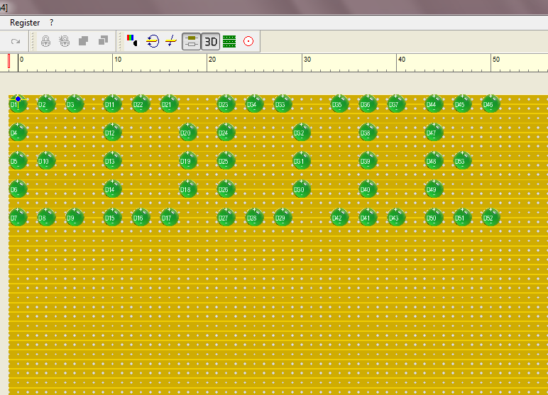This screenshot has width=548, height=395.
Task: Select LED D10 on the board
Action: 46,160
